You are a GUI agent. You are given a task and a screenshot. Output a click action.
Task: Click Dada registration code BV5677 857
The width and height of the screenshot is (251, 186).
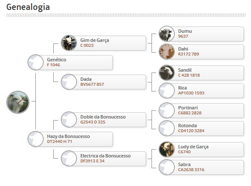coord(92,85)
